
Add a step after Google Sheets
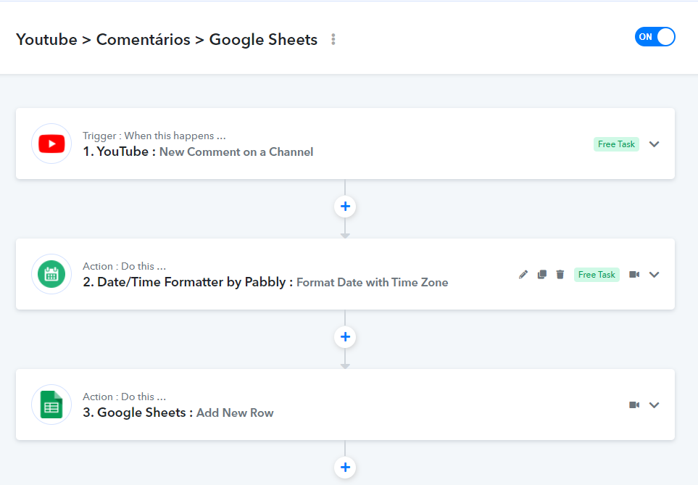(x=345, y=468)
